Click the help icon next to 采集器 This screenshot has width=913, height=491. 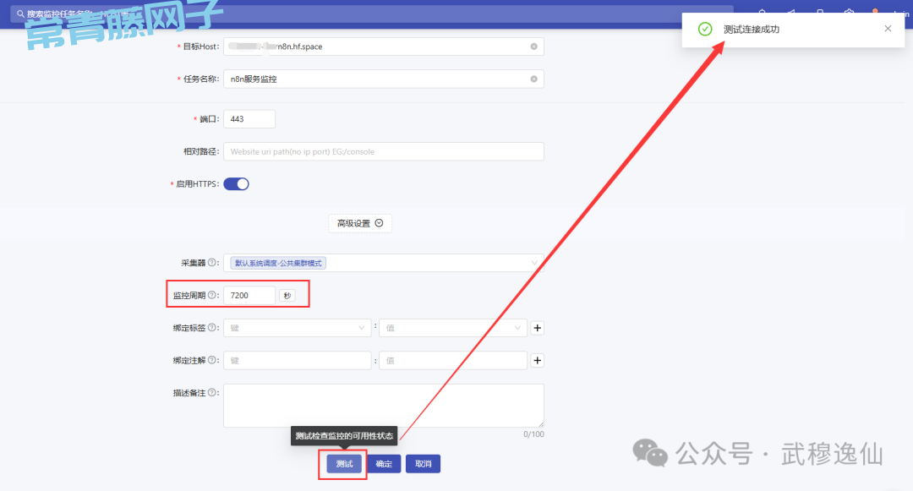click(212, 263)
